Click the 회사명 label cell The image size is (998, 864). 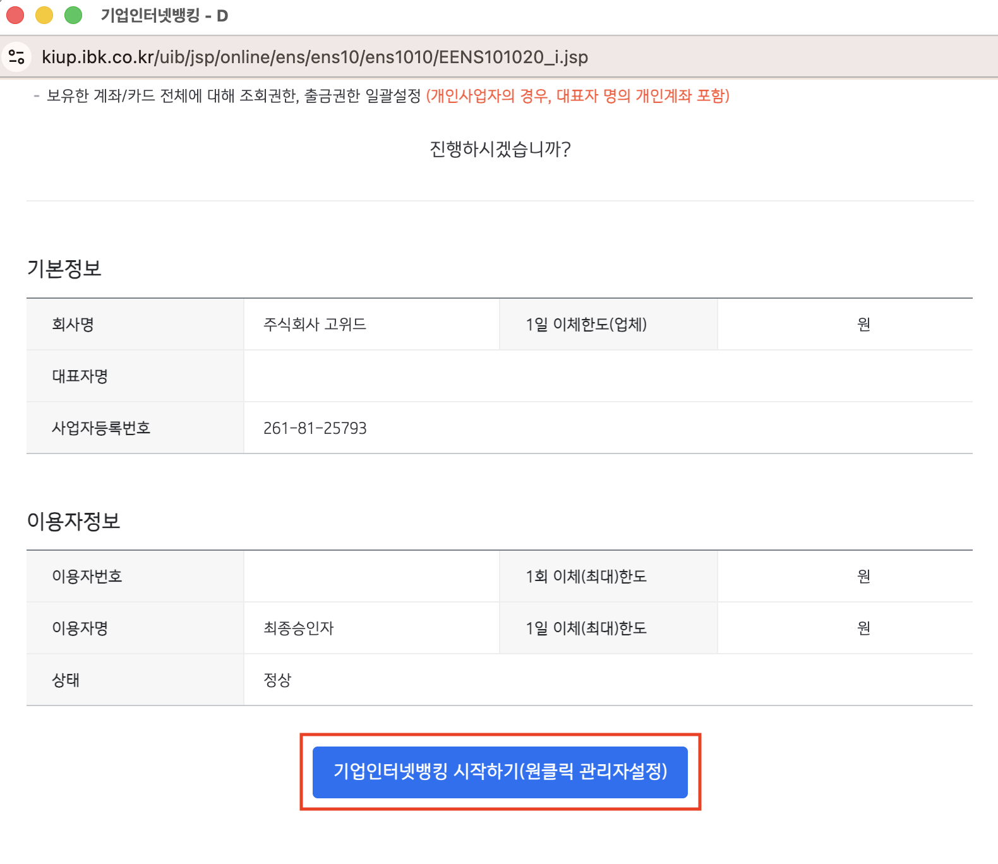[73, 325]
